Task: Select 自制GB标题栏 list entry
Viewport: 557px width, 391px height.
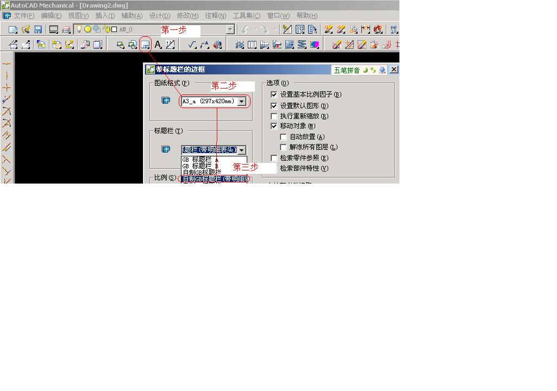Action: click(214, 172)
